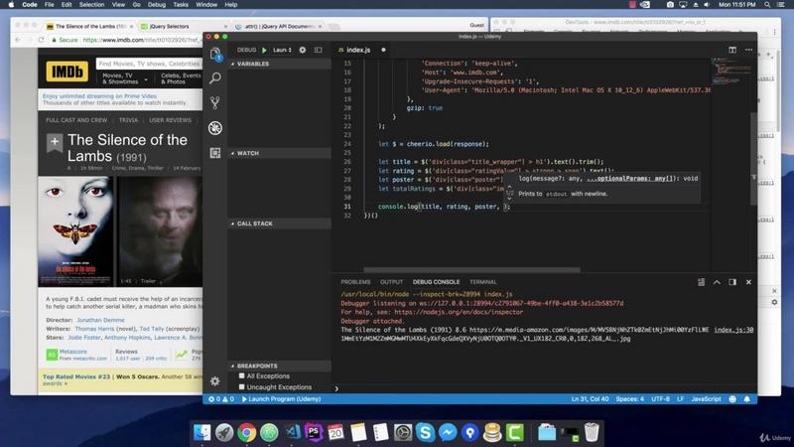Open the Debug view in activity bar
Image resolution: width=794 pixels, height=447 pixels.
(x=215, y=128)
